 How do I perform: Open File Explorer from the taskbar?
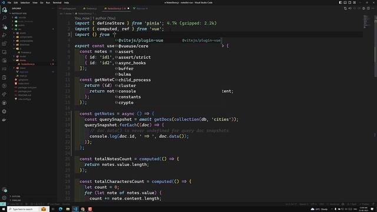(68, 209)
